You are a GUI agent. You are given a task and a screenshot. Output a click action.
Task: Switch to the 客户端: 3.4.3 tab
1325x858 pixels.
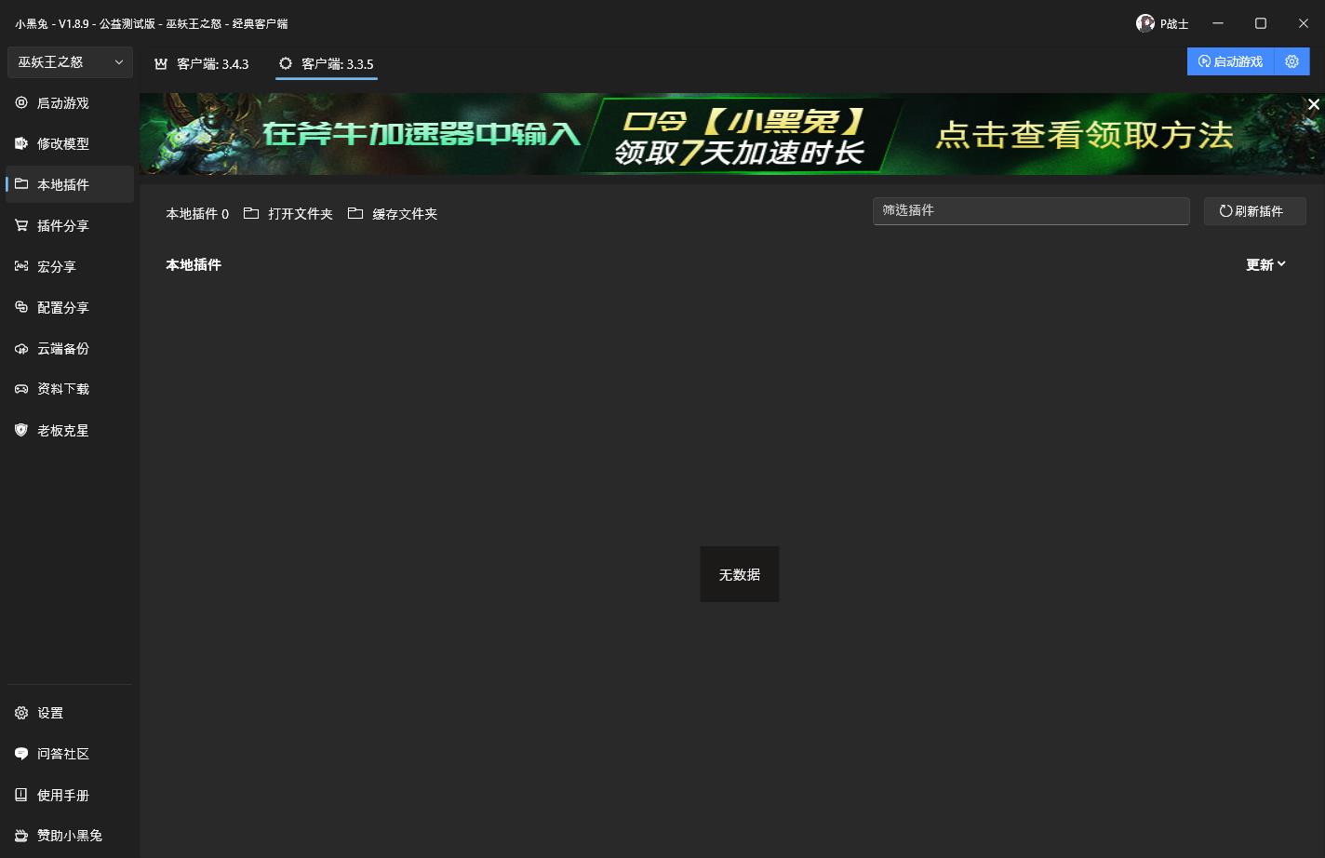[x=202, y=64]
